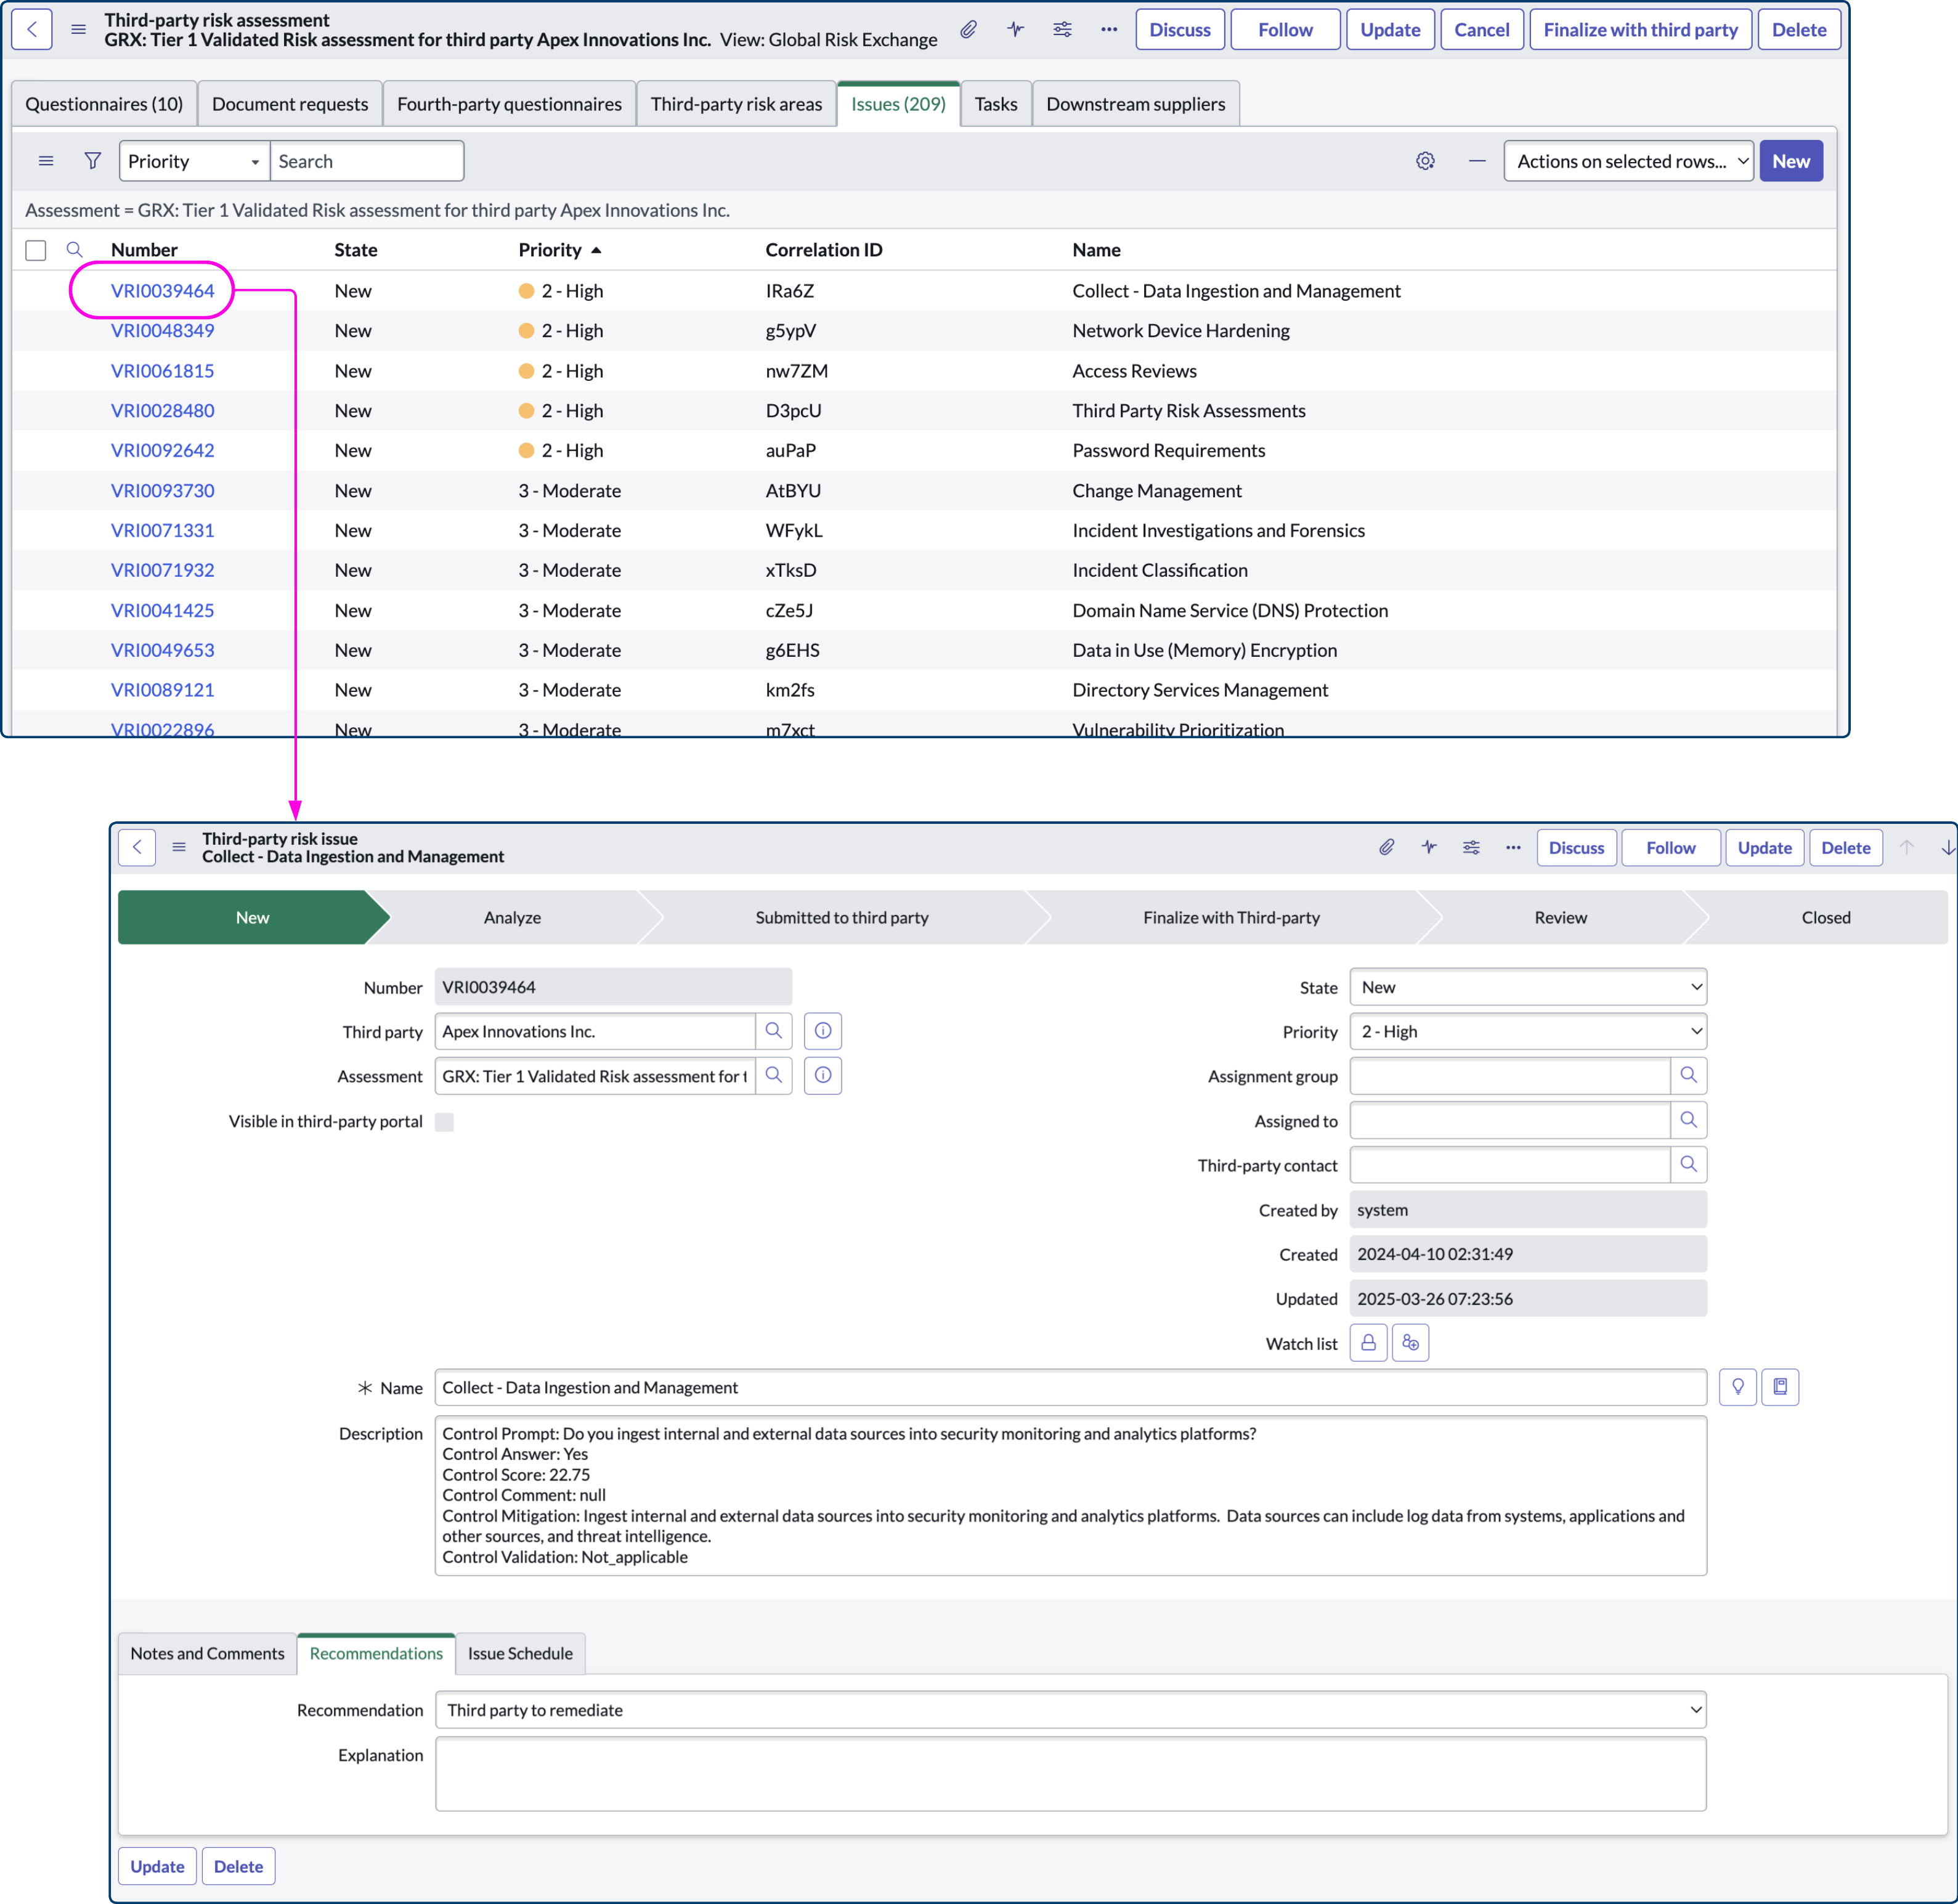The width and height of the screenshot is (1958, 1904).
Task: Open Downstream suppliers tab
Action: 1135,104
